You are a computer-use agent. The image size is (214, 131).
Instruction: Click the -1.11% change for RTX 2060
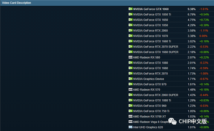tap(204, 31)
